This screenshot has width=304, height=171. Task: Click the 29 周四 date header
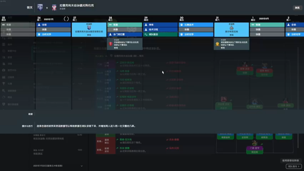[x=146, y=19]
